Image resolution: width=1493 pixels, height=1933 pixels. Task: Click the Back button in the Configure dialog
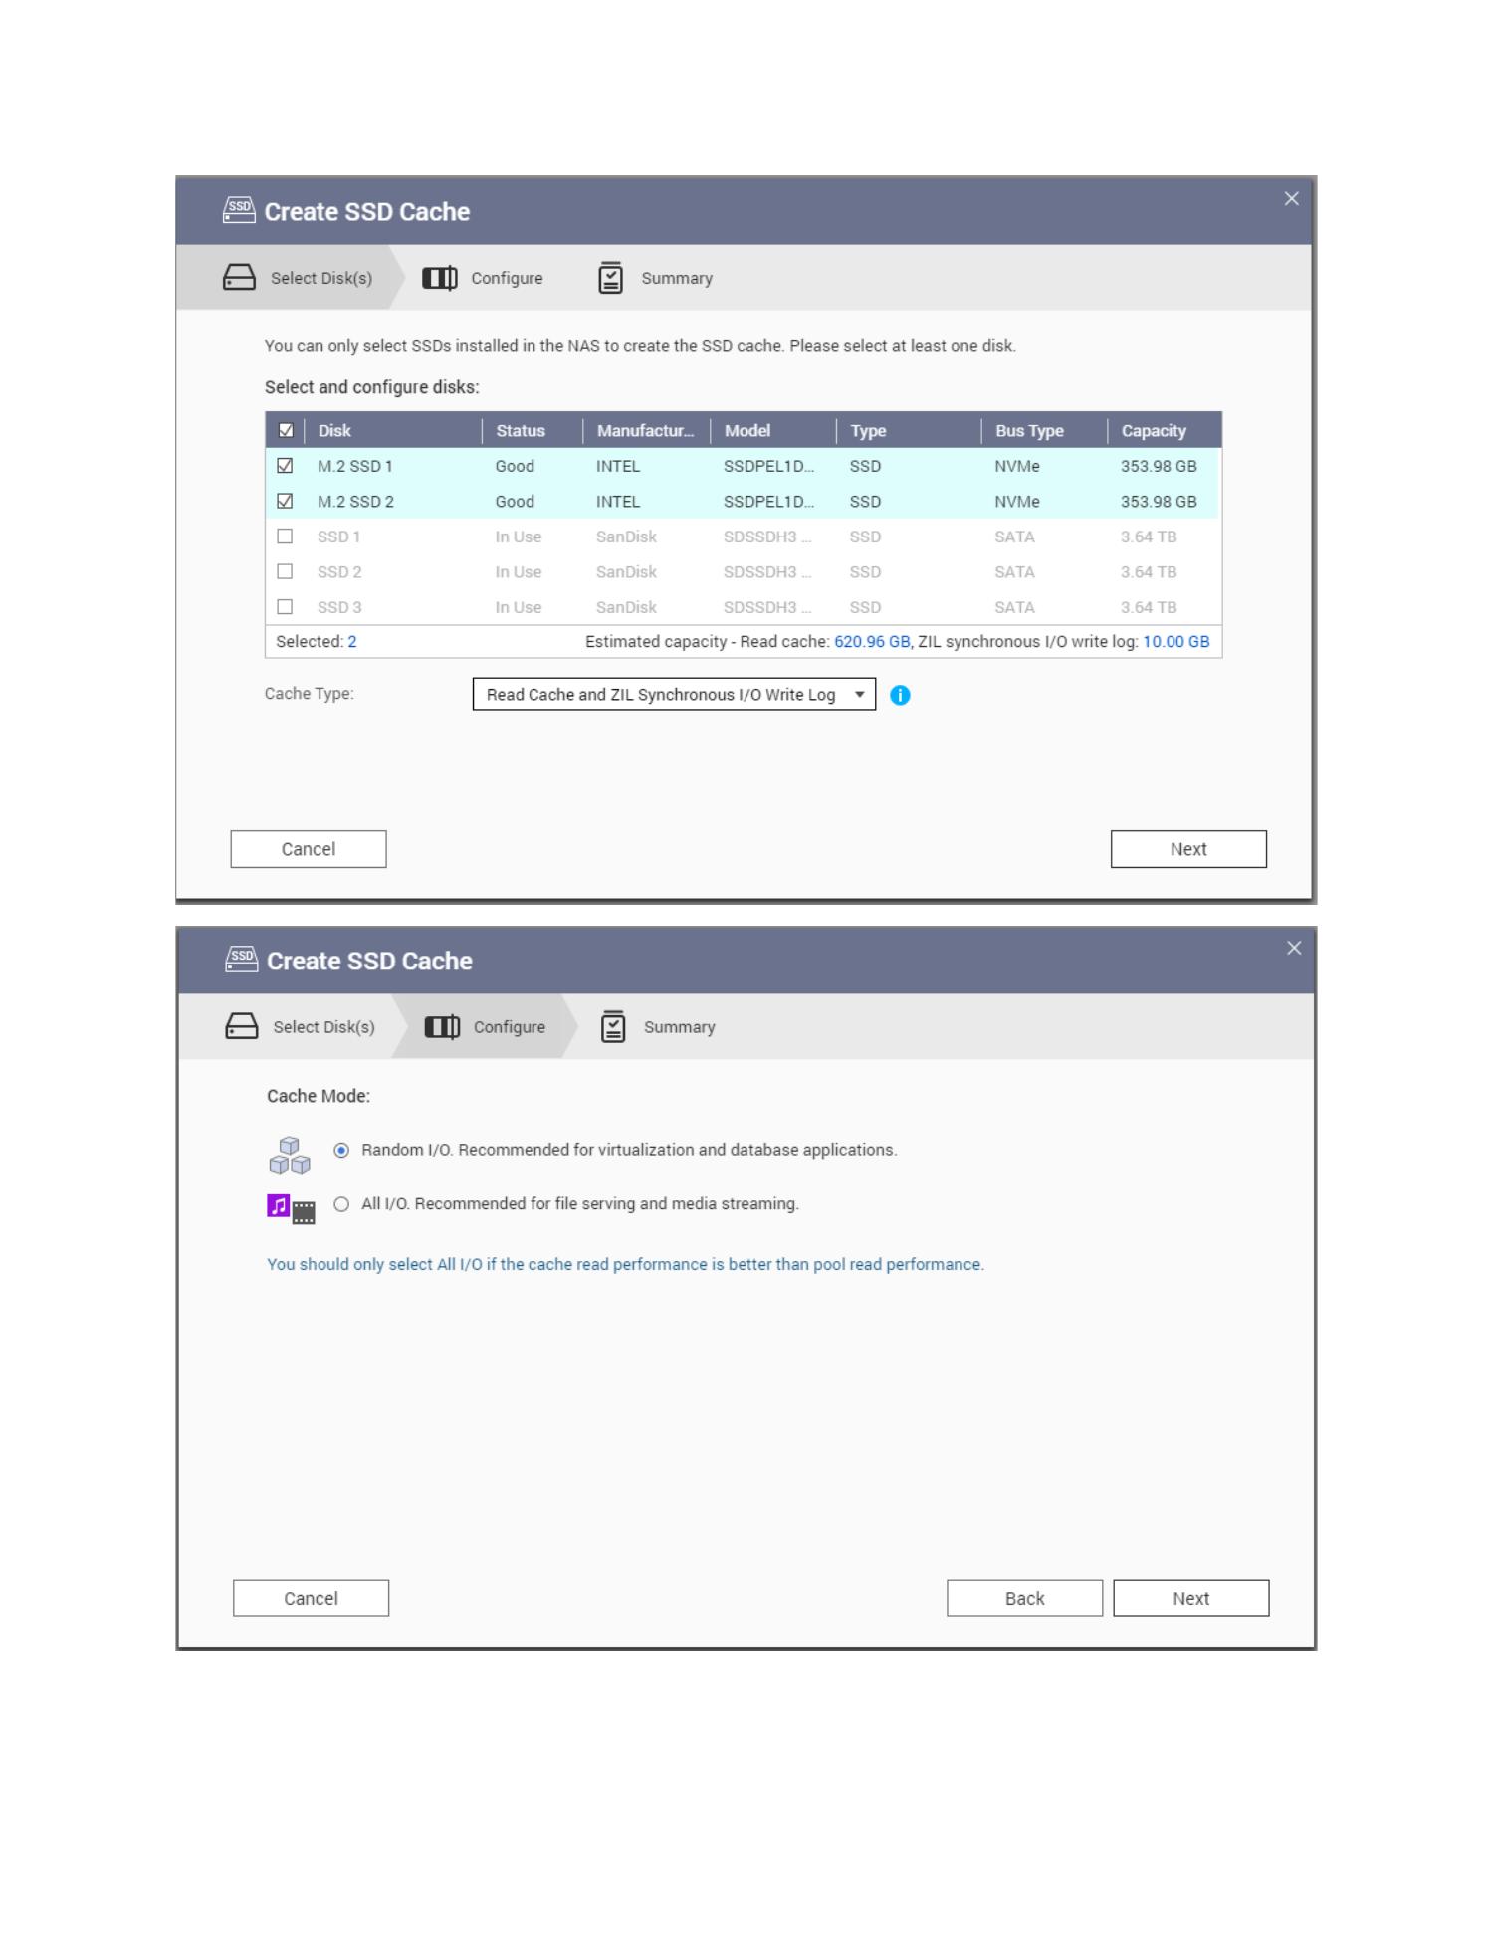point(1024,1598)
